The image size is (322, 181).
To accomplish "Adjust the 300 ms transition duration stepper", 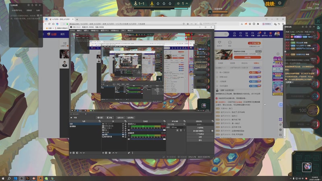I will [184, 127].
